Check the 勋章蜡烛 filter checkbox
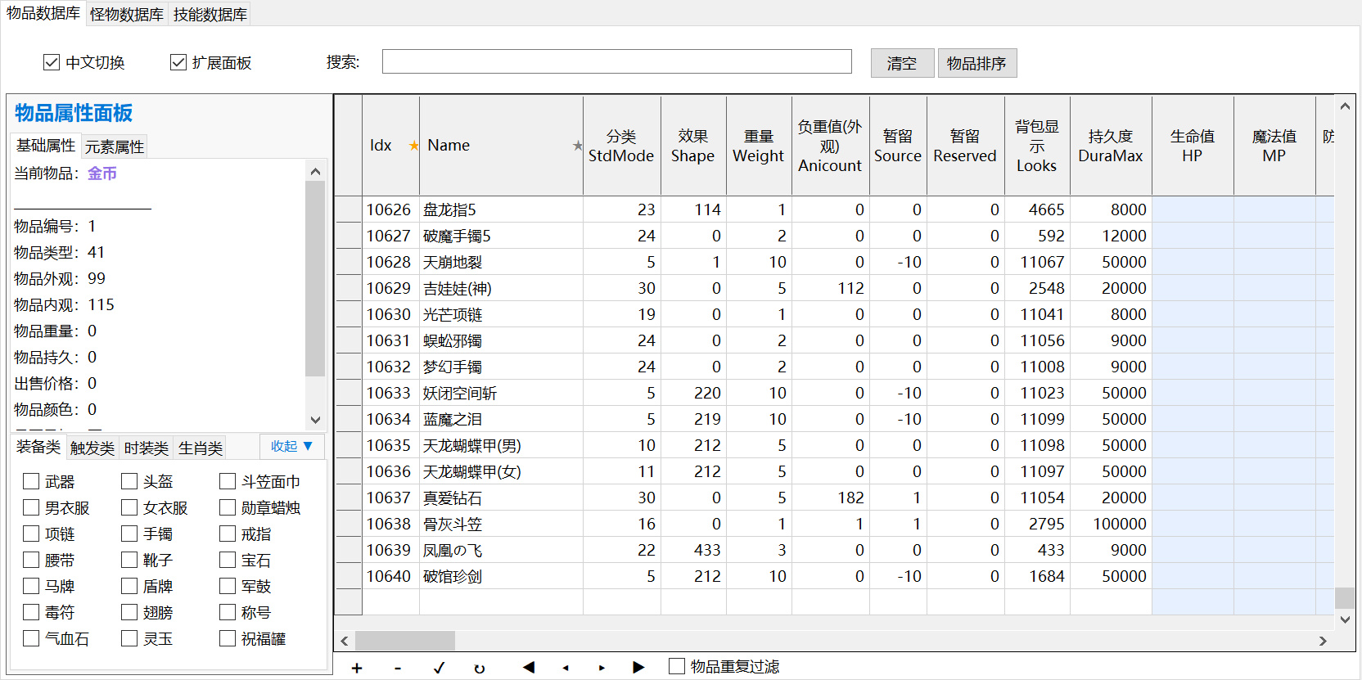Screen dimensions: 1362x680 click(x=228, y=507)
